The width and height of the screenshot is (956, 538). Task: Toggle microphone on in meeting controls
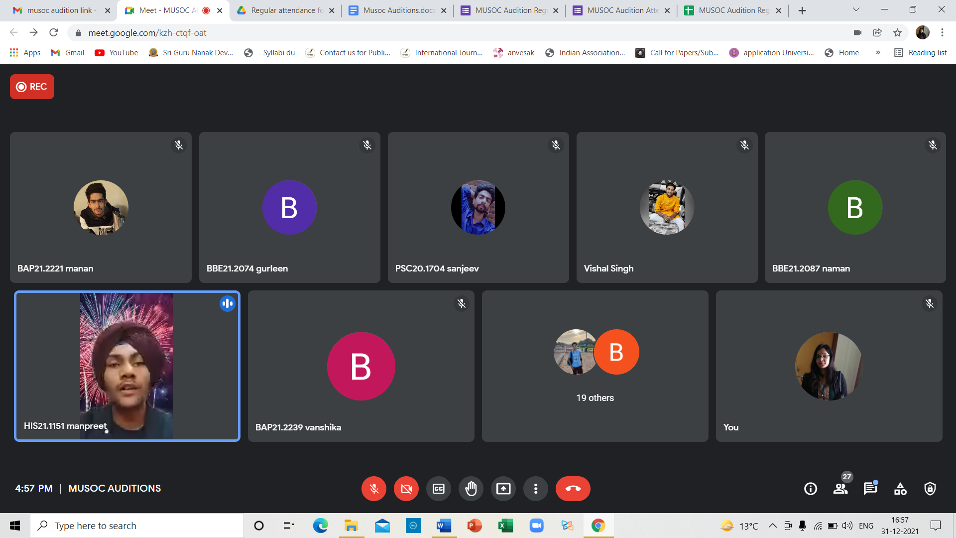[374, 489]
